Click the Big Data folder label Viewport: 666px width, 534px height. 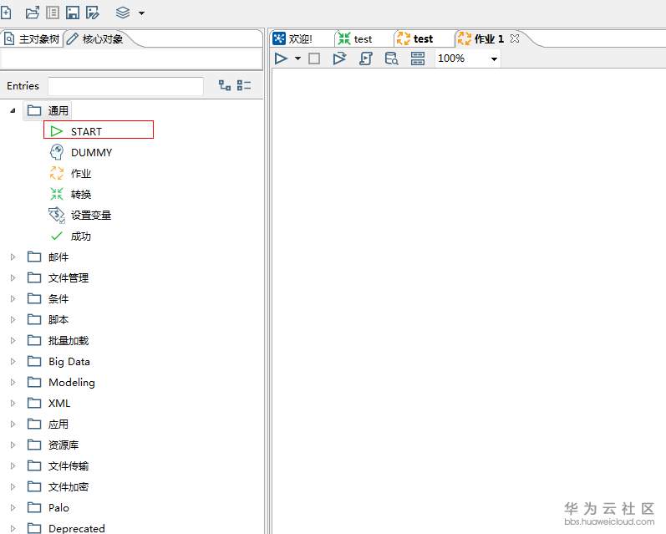coord(69,362)
